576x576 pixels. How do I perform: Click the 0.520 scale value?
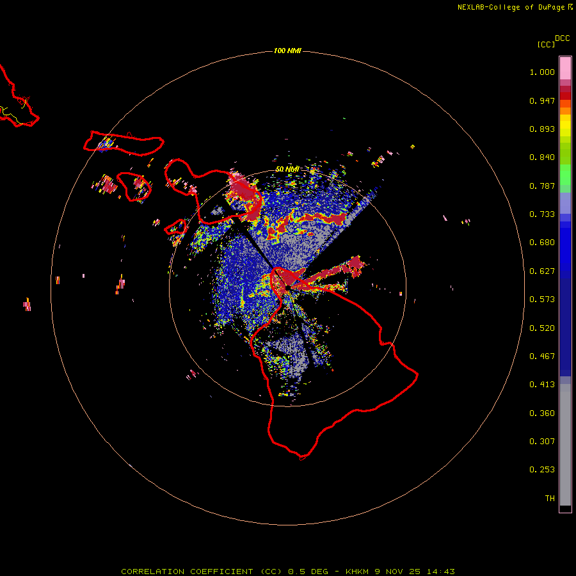(x=542, y=328)
